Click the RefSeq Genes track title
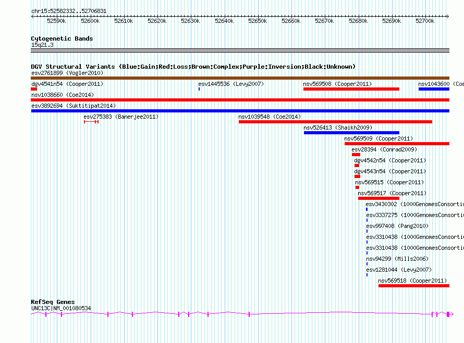The height and width of the screenshot is (343, 464). (53, 302)
